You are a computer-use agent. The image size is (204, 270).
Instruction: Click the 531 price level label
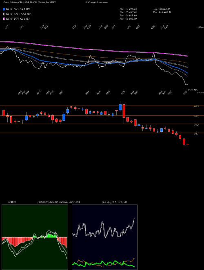196,133
